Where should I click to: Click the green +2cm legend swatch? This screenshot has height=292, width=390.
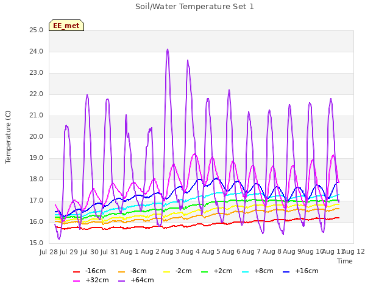(x=205, y=272)
